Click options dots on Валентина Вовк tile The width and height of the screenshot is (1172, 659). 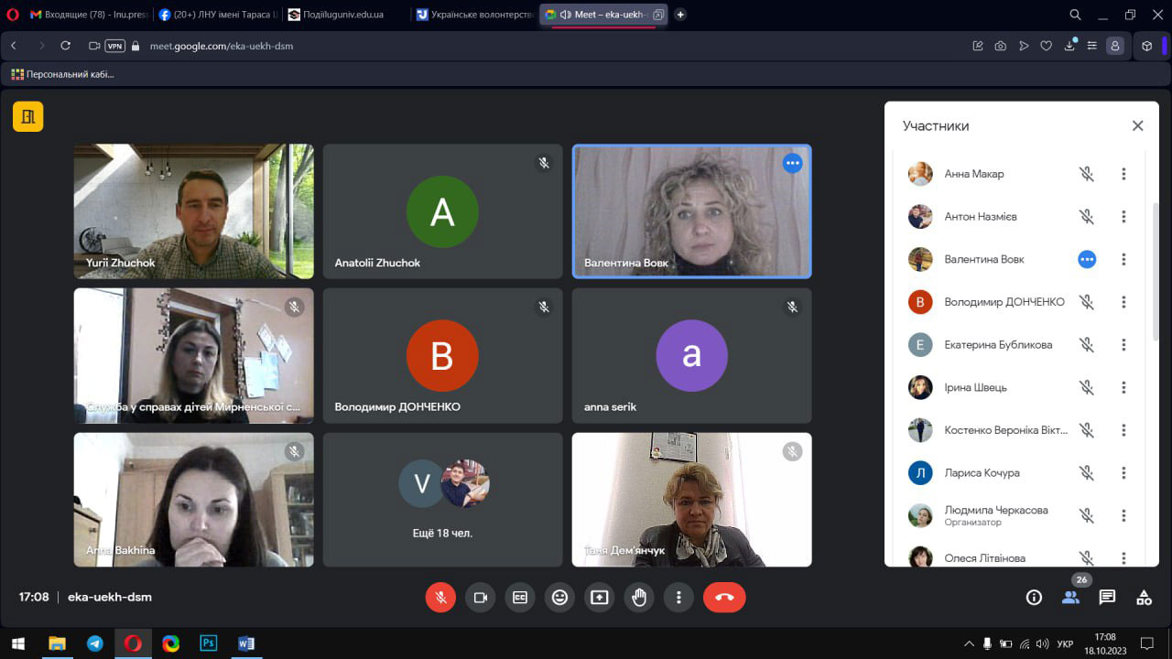point(793,163)
